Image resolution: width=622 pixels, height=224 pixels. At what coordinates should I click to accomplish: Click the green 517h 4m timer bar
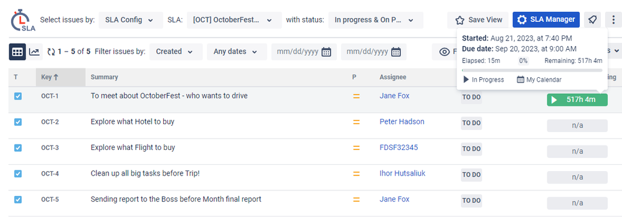click(577, 100)
